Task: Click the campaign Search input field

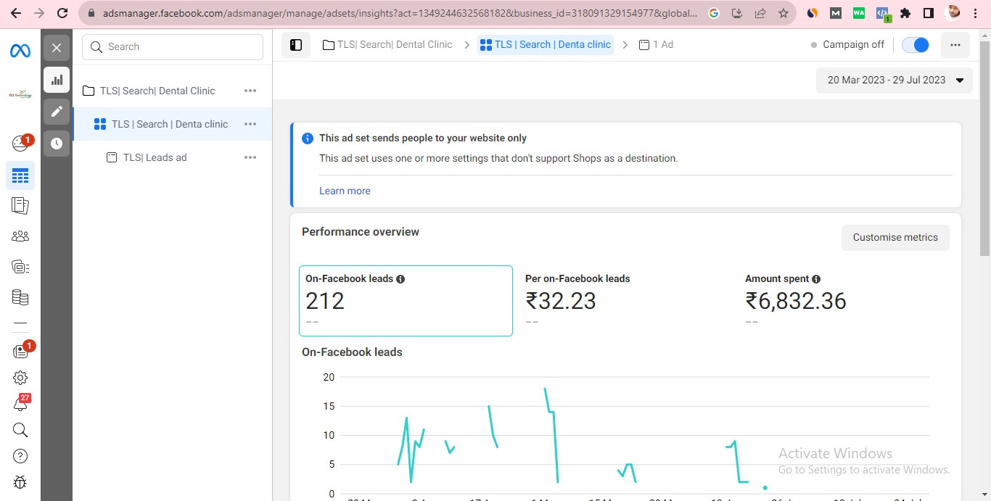Action: 173,47
